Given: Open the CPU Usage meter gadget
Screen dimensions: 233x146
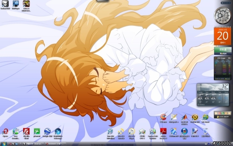Looking at the screenshot, I should (222, 68).
